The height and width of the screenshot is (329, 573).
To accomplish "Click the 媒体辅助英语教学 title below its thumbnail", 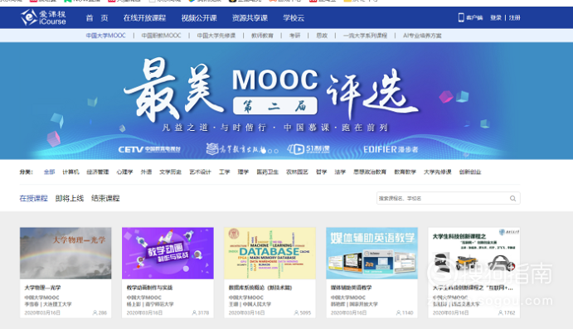I will (352, 288).
